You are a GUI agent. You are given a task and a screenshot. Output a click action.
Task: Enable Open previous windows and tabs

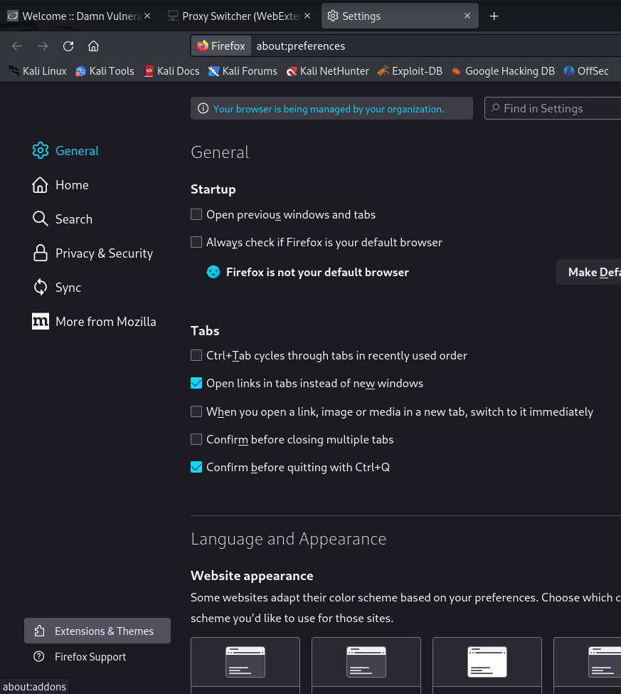[196, 214]
